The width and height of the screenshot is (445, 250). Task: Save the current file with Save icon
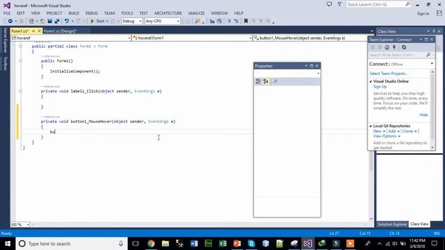[49, 22]
